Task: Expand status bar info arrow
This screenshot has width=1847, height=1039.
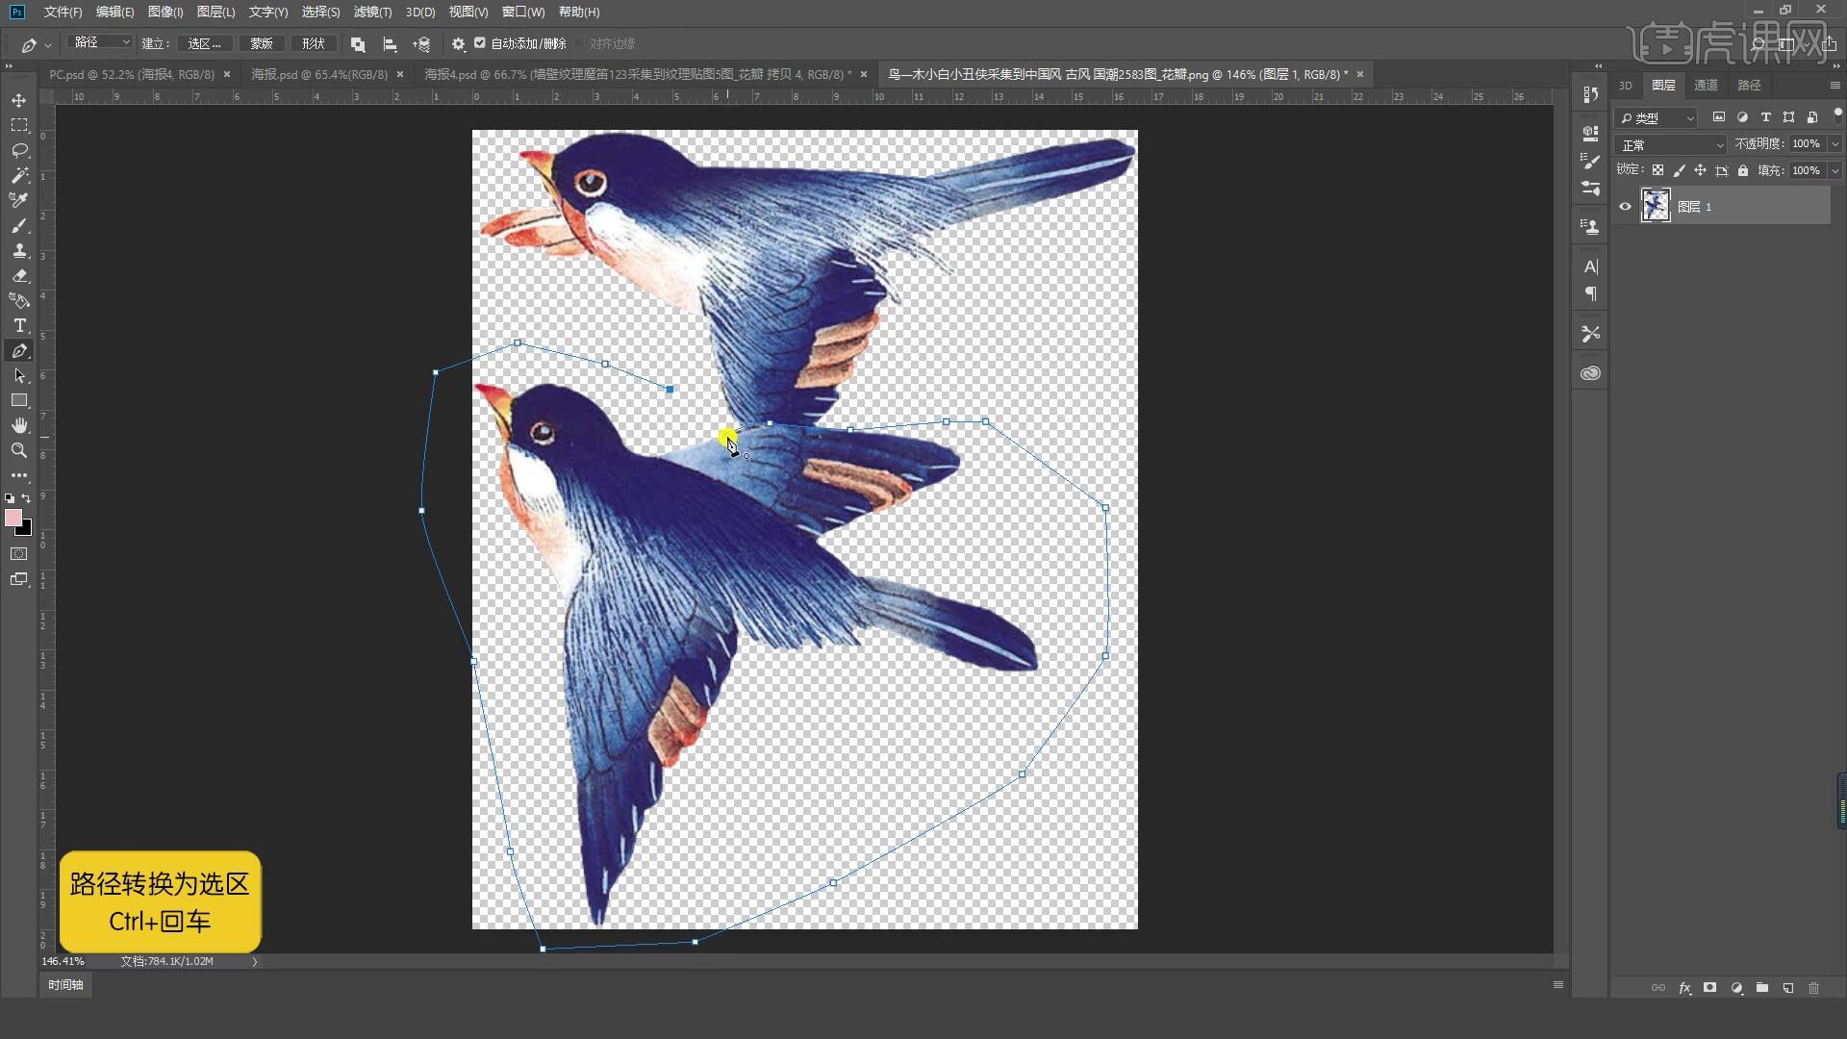Action: 255,961
